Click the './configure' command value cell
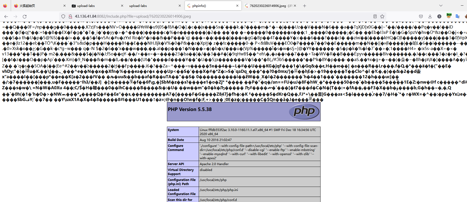This screenshot has height=202, width=467. click(259, 152)
